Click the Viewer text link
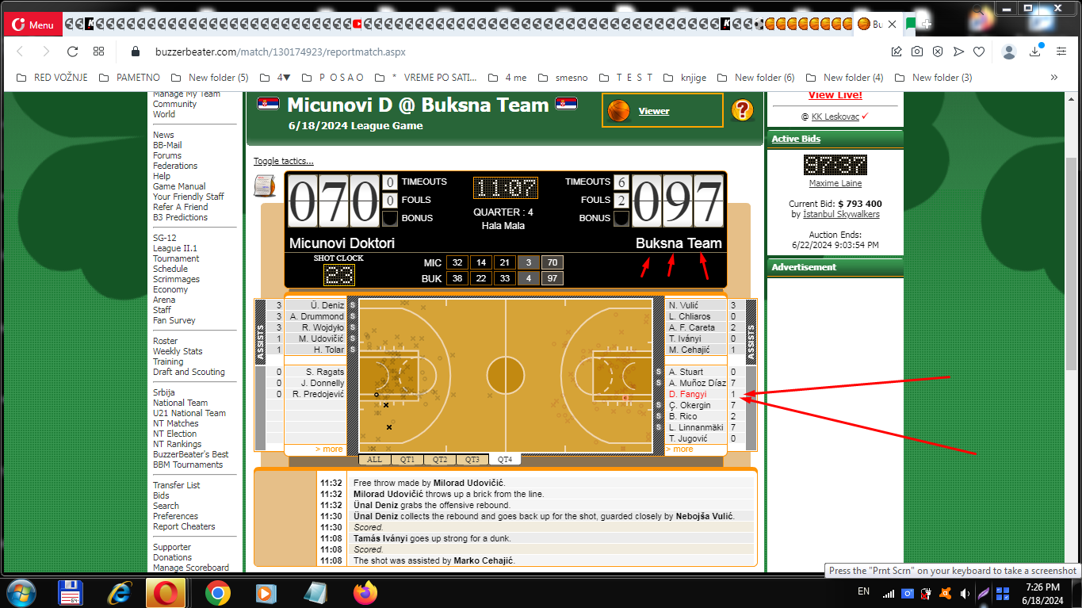Image resolution: width=1082 pixels, height=608 pixels. pos(654,111)
